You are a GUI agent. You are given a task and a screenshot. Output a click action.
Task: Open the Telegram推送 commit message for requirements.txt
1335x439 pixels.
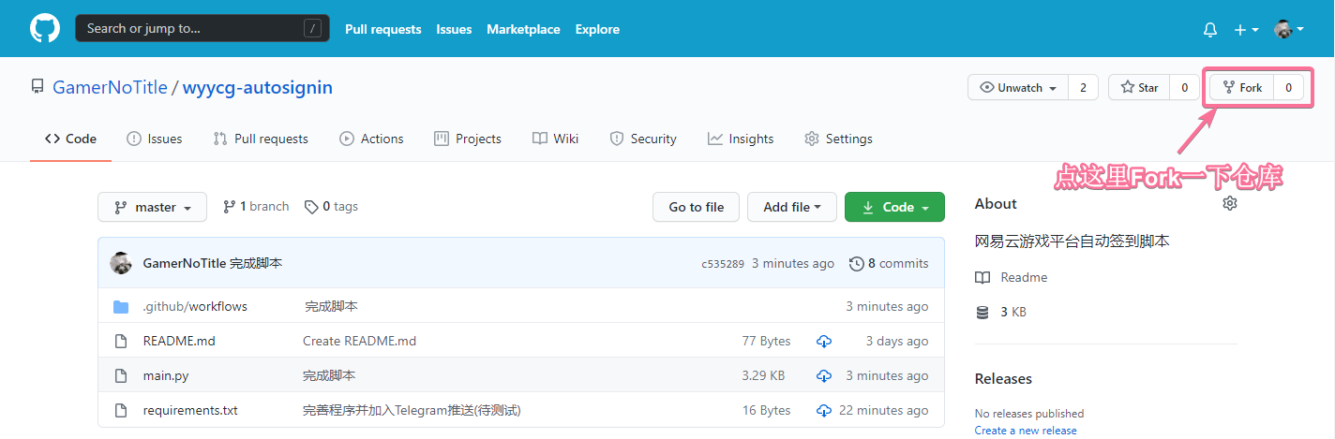(412, 410)
